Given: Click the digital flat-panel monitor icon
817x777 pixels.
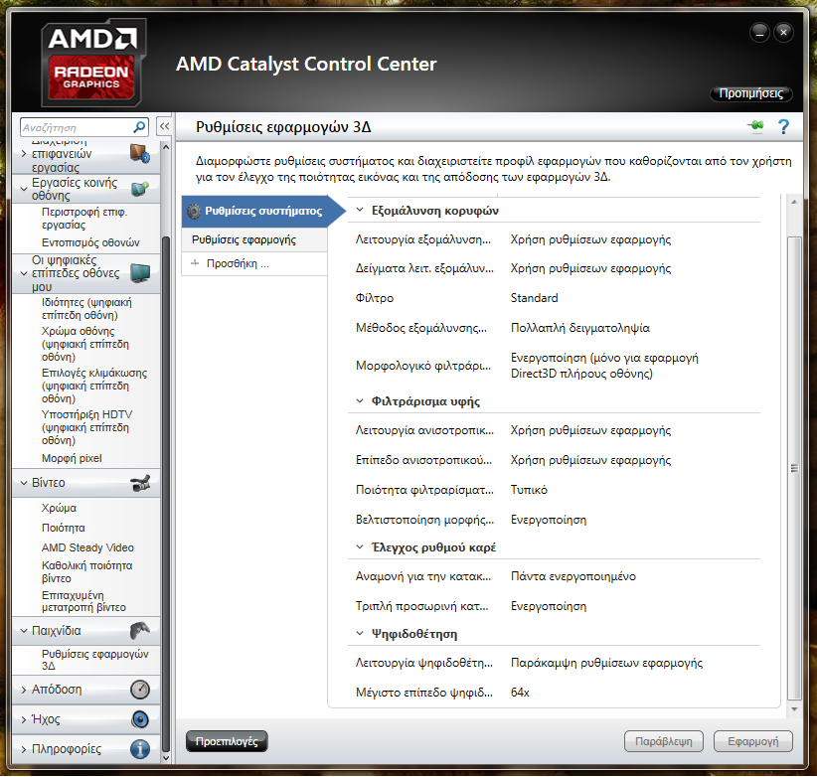Looking at the screenshot, I should [x=140, y=273].
